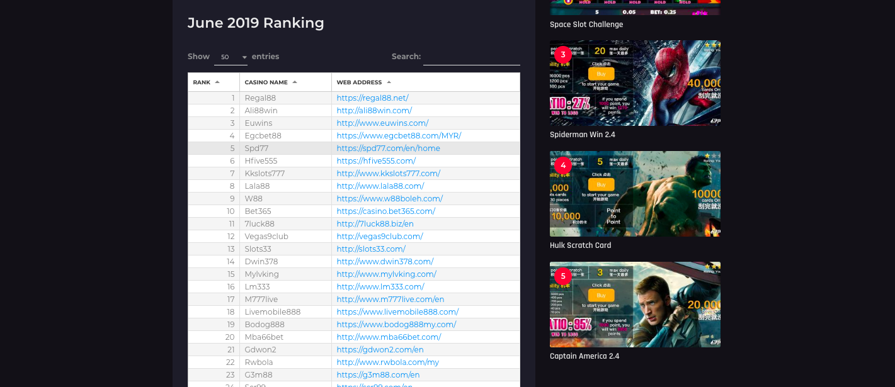This screenshot has width=895, height=387.
Task: Open the www.w88boleh.com link
Action: [389, 199]
